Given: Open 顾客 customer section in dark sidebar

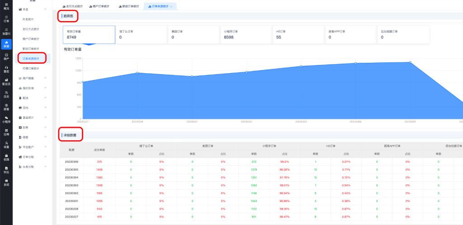Looking at the screenshot, I should 6,107.
